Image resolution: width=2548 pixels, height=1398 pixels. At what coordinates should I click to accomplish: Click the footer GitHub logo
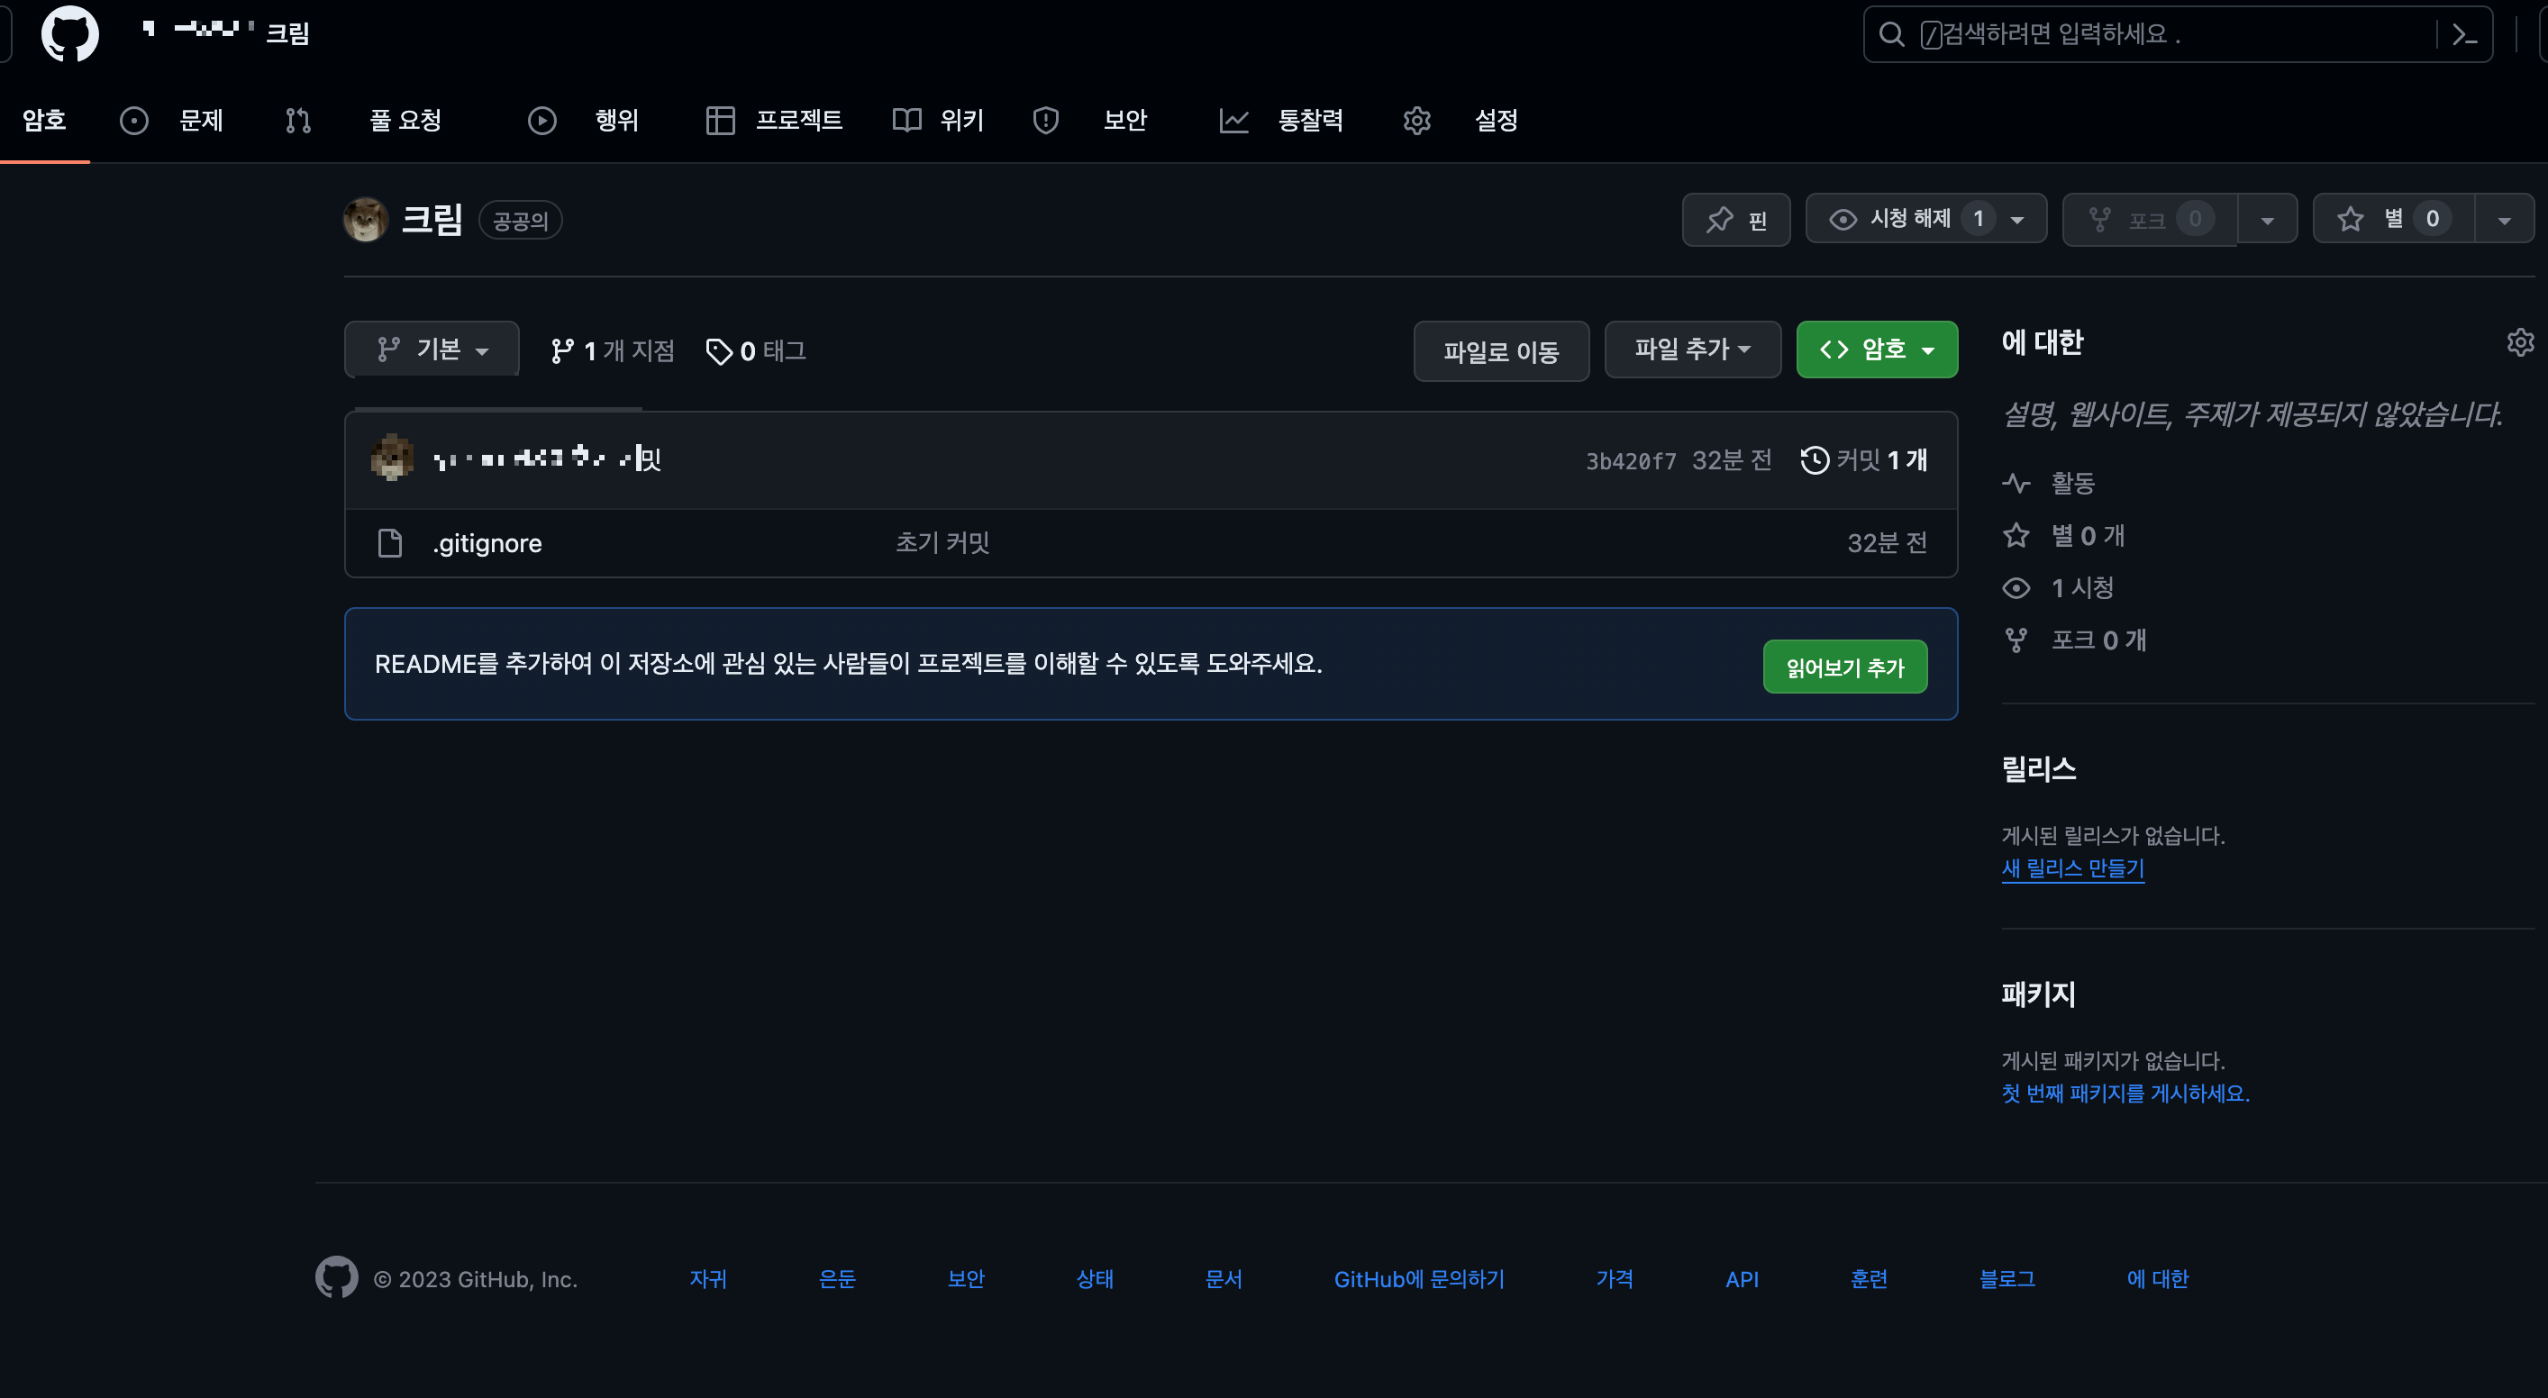pyautogui.click(x=336, y=1277)
